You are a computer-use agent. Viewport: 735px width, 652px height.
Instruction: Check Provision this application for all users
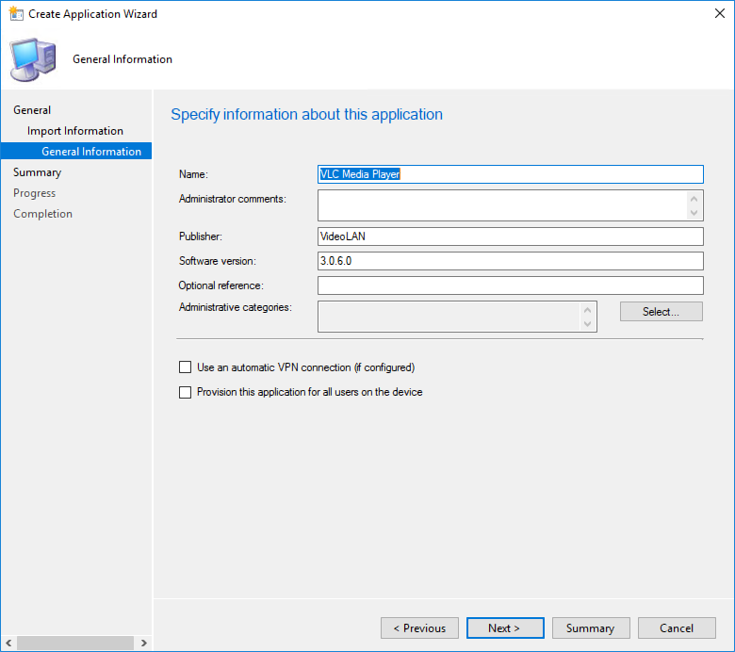(x=185, y=392)
